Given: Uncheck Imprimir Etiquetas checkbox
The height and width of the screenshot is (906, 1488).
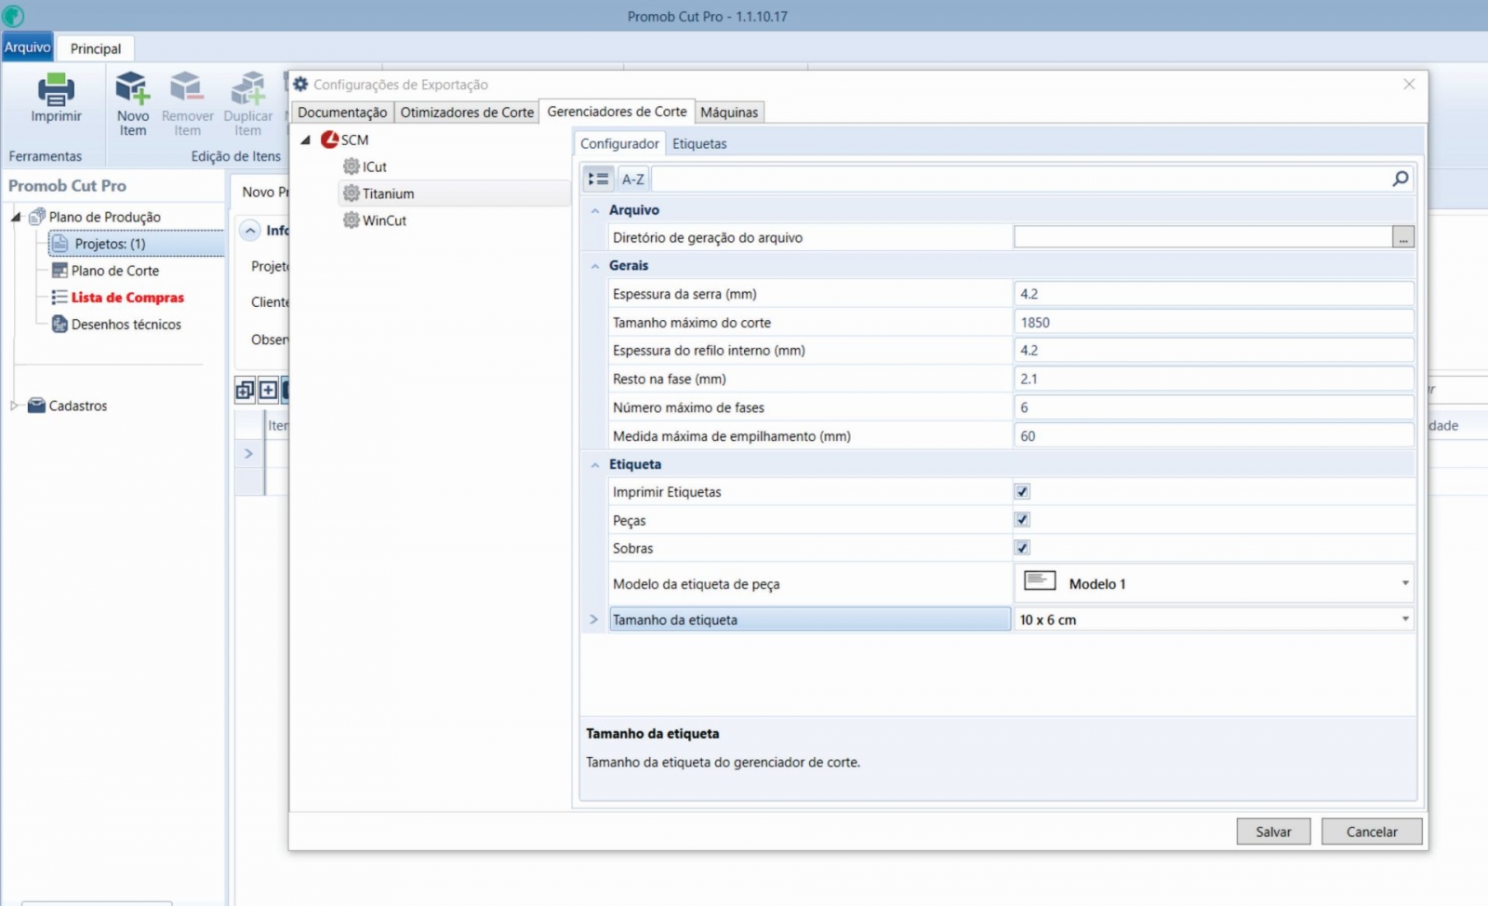Looking at the screenshot, I should click(1022, 491).
